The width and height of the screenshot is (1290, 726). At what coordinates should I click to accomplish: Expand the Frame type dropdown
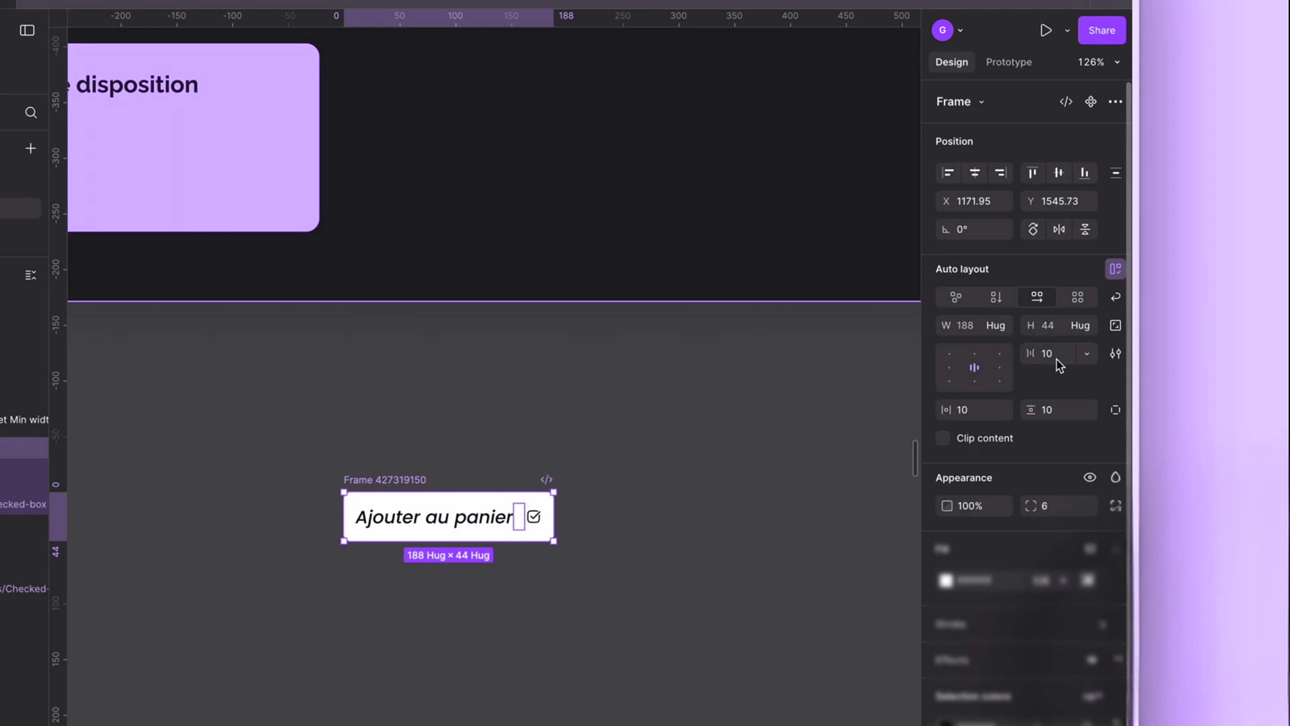click(x=960, y=102)
